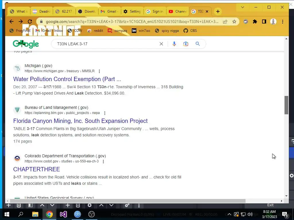The height and width of the screenshot is (220, 294).
Task: Bookmark this page with the star
Action: 234,21
